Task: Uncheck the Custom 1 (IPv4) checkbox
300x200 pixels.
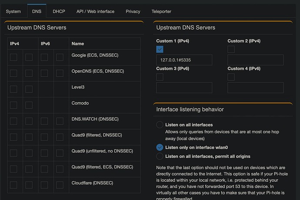Action: [160, 49]
